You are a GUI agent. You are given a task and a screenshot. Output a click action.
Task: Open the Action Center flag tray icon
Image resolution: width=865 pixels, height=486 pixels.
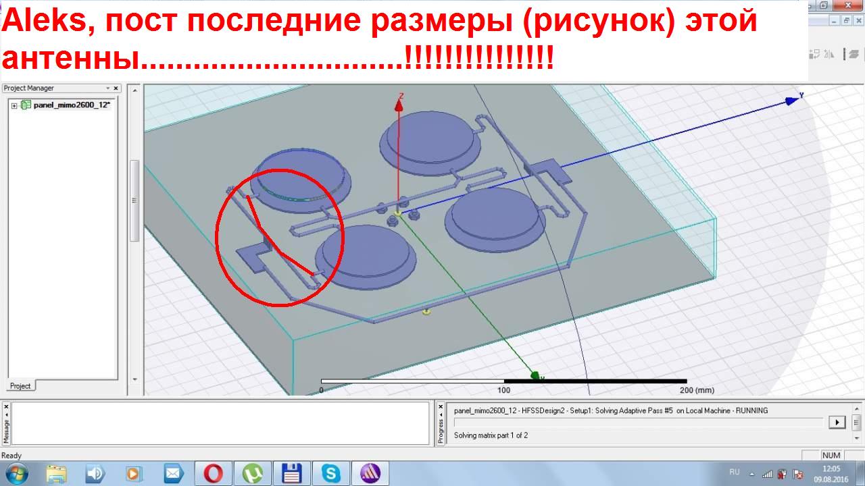pos(798,473)
